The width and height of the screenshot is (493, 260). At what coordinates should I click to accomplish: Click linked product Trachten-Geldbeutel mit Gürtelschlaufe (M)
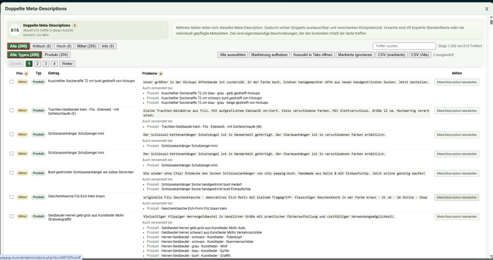coord(211,127)
